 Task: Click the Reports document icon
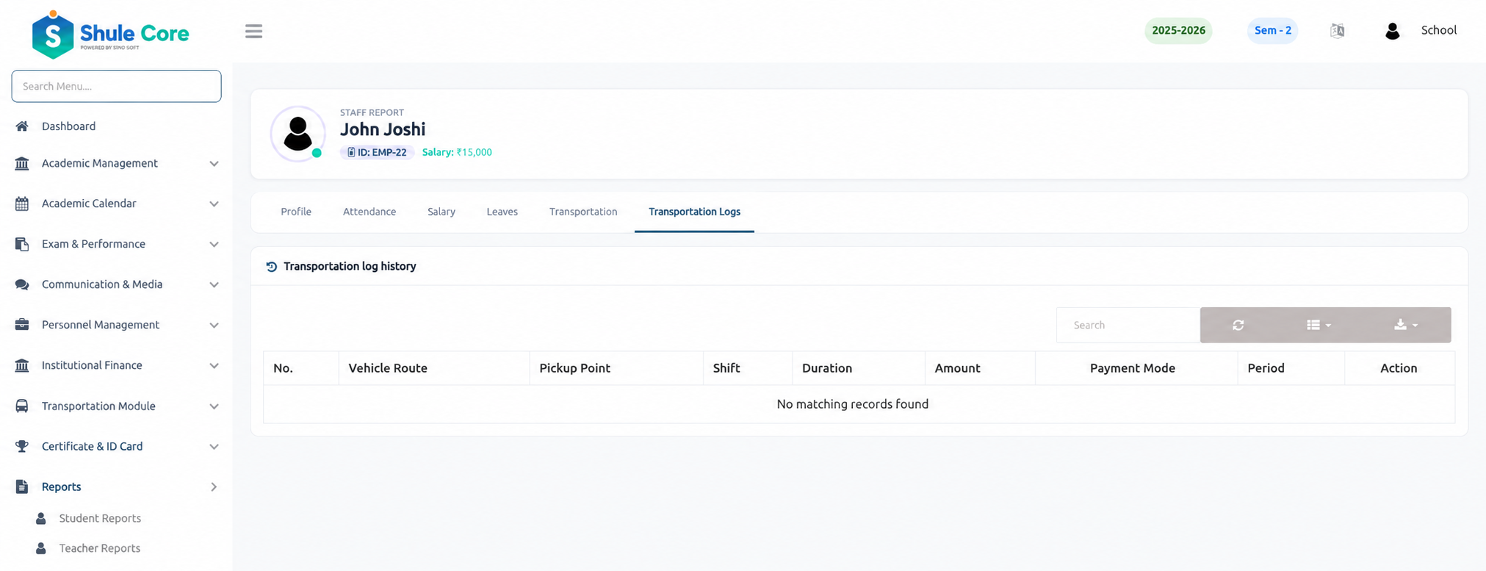click(22, 486)
